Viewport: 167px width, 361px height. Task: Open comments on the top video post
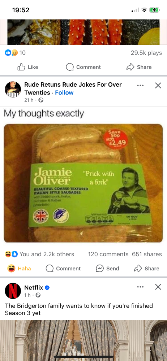click(x=83, y=67)
